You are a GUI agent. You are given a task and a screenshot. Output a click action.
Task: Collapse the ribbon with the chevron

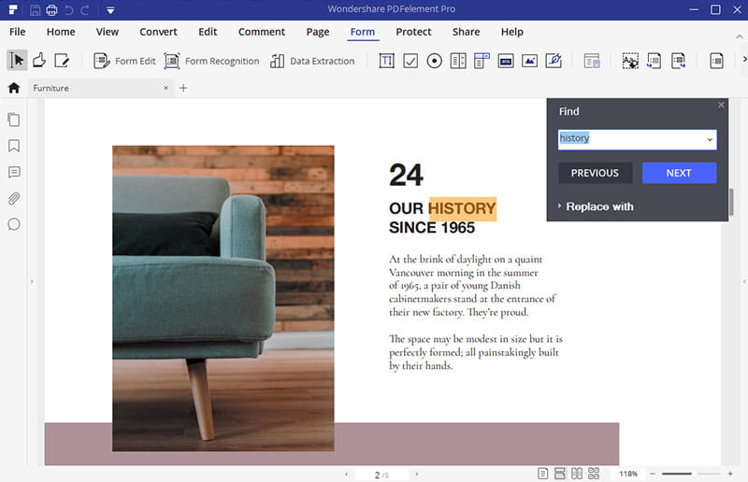tap(739, 36)
